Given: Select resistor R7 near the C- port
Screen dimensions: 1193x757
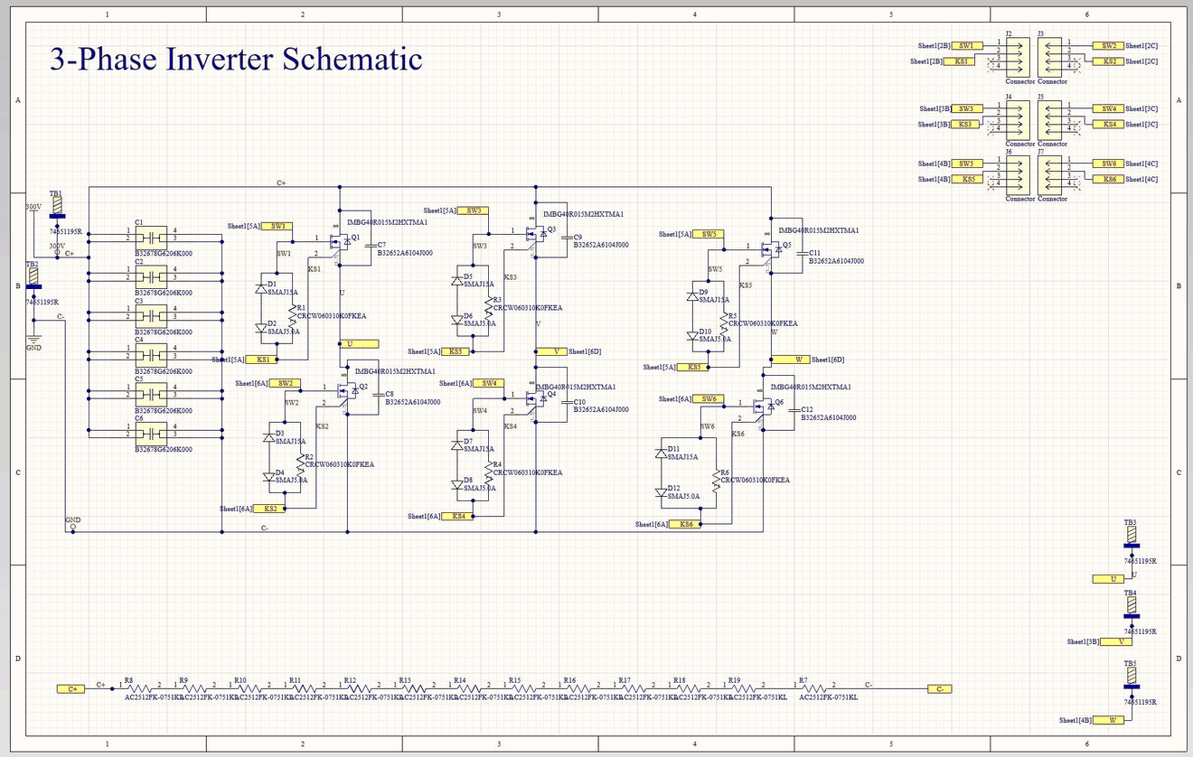Looking at the screenshot, I should tap(813, 688).
